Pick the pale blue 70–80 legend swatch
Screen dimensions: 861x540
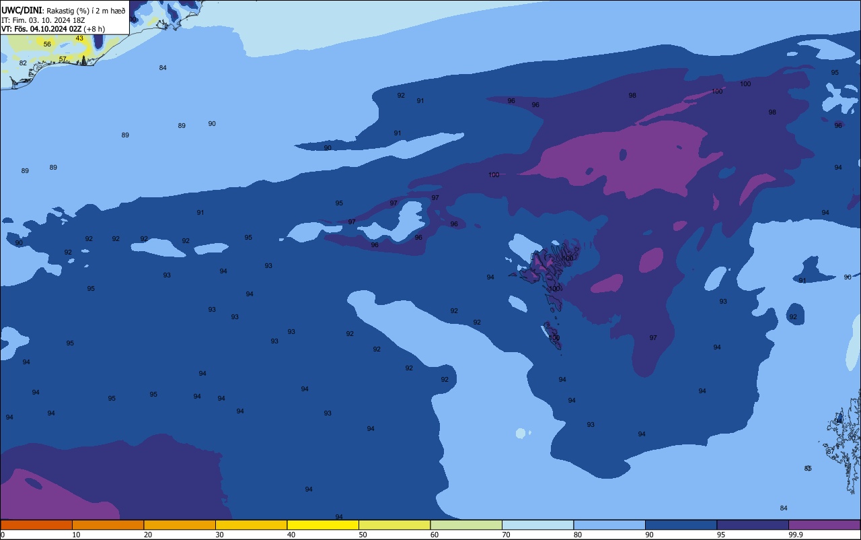coord(537,525)
